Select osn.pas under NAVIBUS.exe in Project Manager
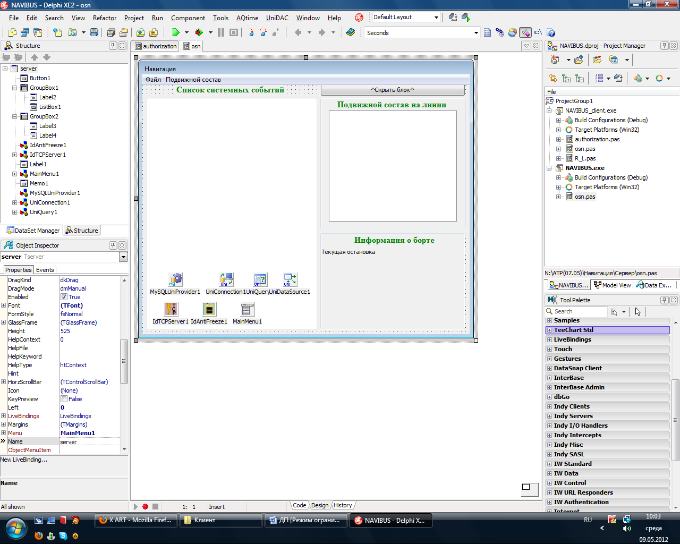Viewport: 680px width, 544px height. click(x=585, y=197)
